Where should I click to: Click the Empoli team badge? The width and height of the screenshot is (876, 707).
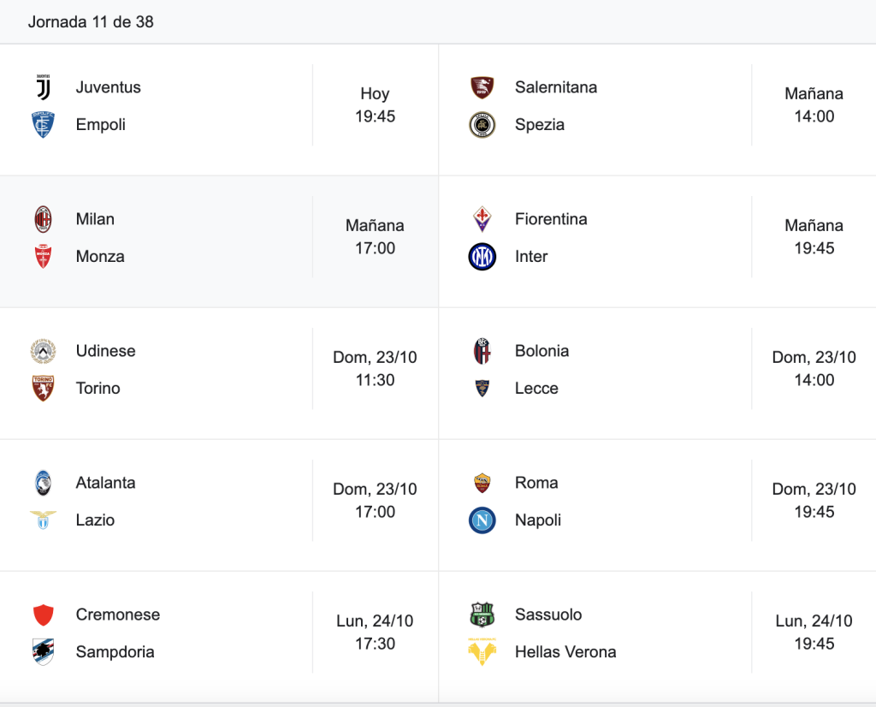43,125
